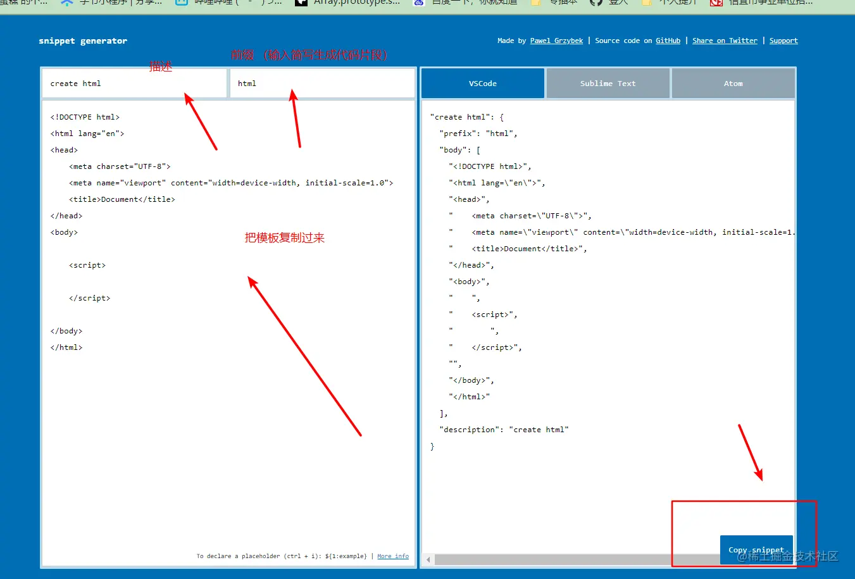Image resolution: width=855 pixels, height=579 pixels.
Task: Switch to the Atom tab
Action: point(733,84)
